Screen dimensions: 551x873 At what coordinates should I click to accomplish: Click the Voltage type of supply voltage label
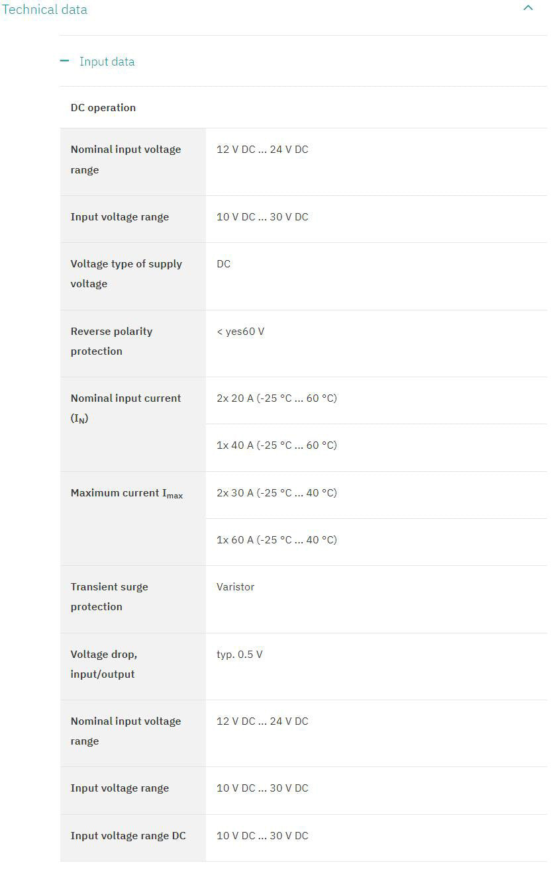126,273
